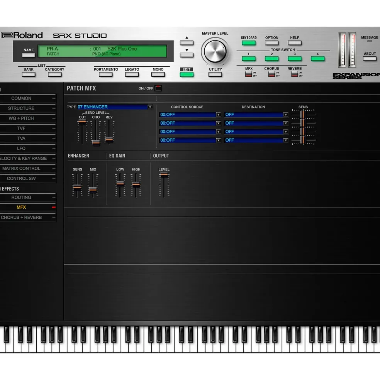Open the Matrix Control page

28,169
